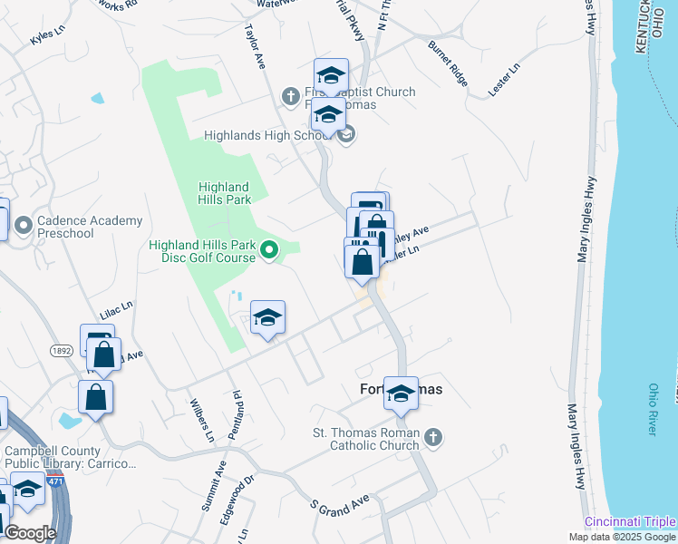Viewport: 678px width, 544px height.
Task: Open Highland Hills Park Disc Golf pin
Action: [269, 251]
